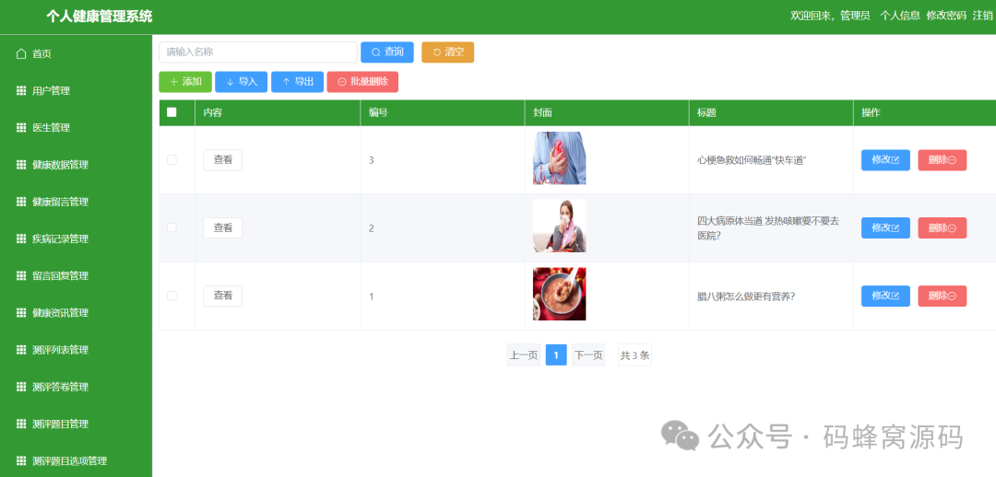996x477 pixels.
Task: Click the grid icon beside 用户管理
Action: (x=21, y=91)
